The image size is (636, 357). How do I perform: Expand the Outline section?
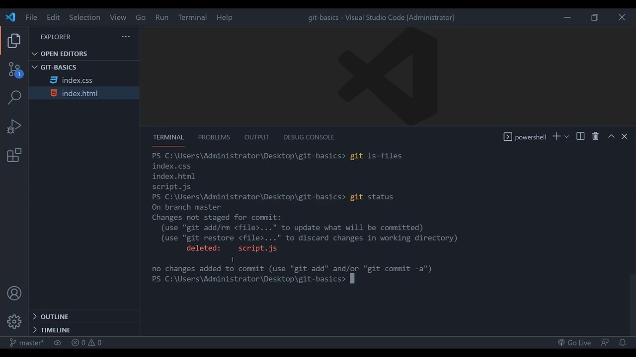tap(54, 317)
